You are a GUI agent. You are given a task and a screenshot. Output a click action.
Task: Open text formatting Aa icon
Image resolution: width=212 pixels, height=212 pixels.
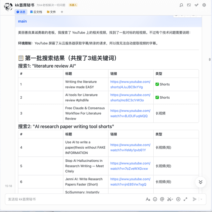pyautogui.click(x=148, y=199)
